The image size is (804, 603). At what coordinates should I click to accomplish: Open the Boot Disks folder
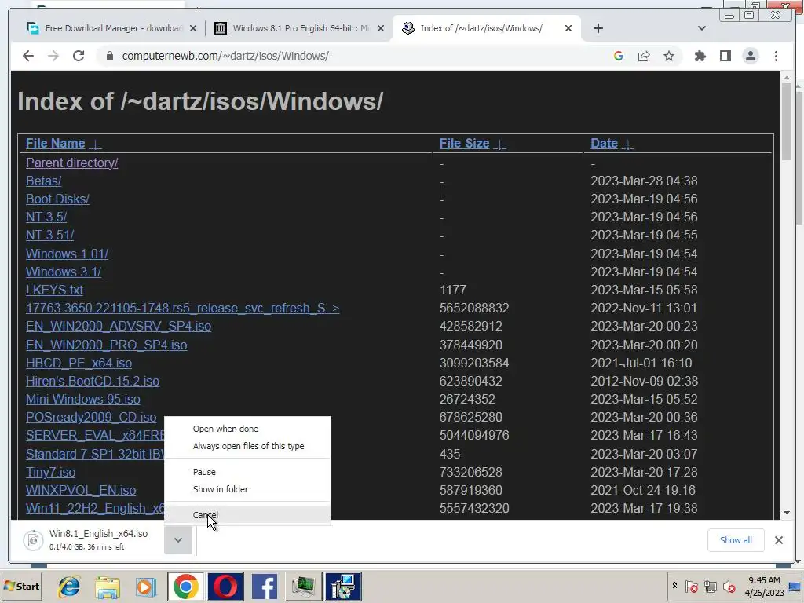click(57, 199)
